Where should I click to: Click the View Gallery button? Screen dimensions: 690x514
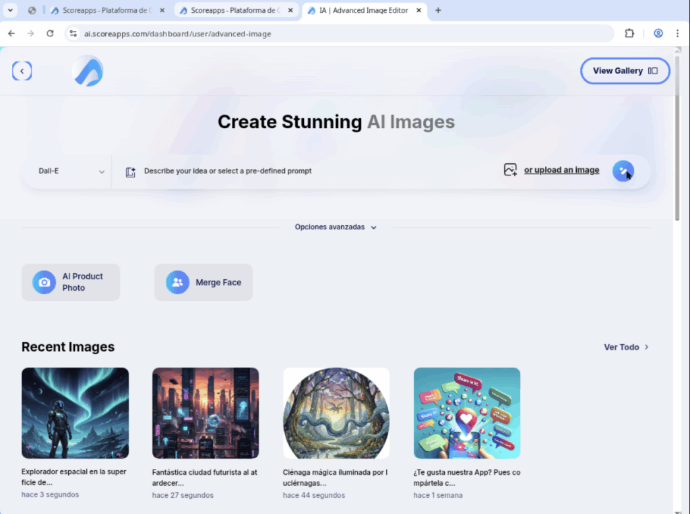click(625, 71)
